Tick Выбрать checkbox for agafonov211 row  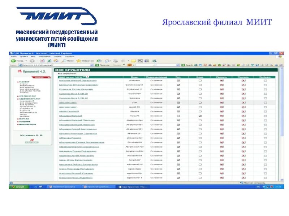pyautogui.click(x=265, y=178)
